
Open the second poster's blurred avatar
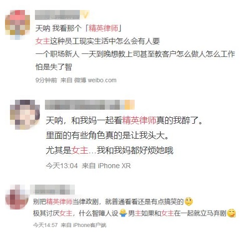click(x=25, y=115)
